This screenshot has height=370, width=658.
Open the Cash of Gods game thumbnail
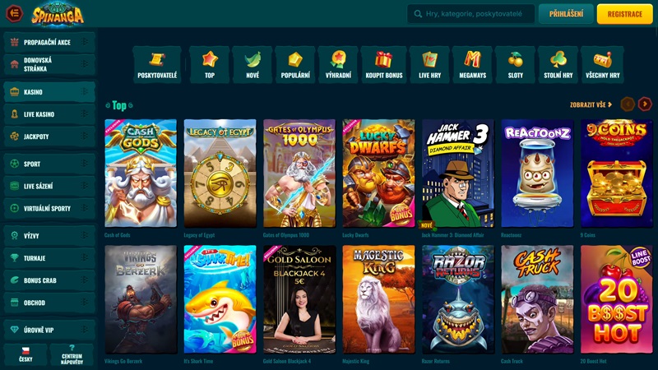(141, 173)
